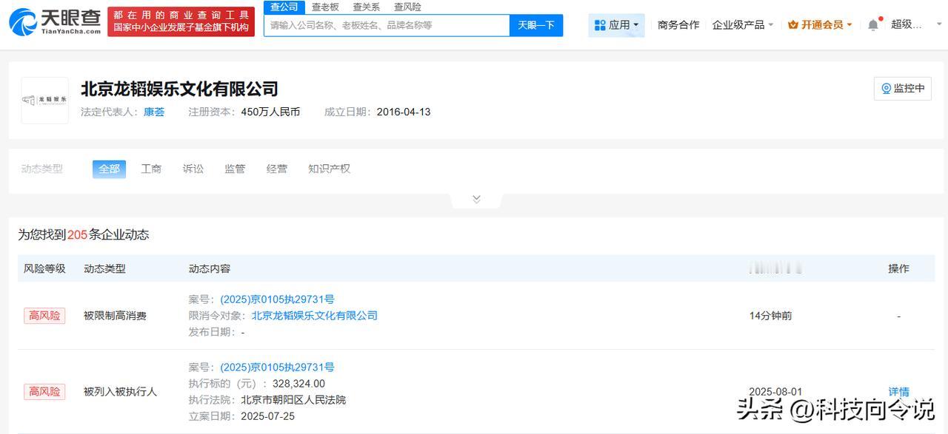Click registered capital 450万人民币
Image resolution: width=948 pixels, height=434 pixels.
(x=270, y=112)
